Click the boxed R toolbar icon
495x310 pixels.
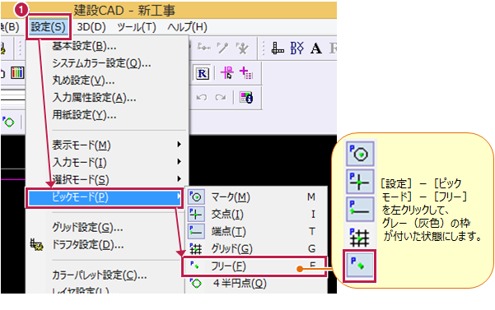(x=202, y=74)
